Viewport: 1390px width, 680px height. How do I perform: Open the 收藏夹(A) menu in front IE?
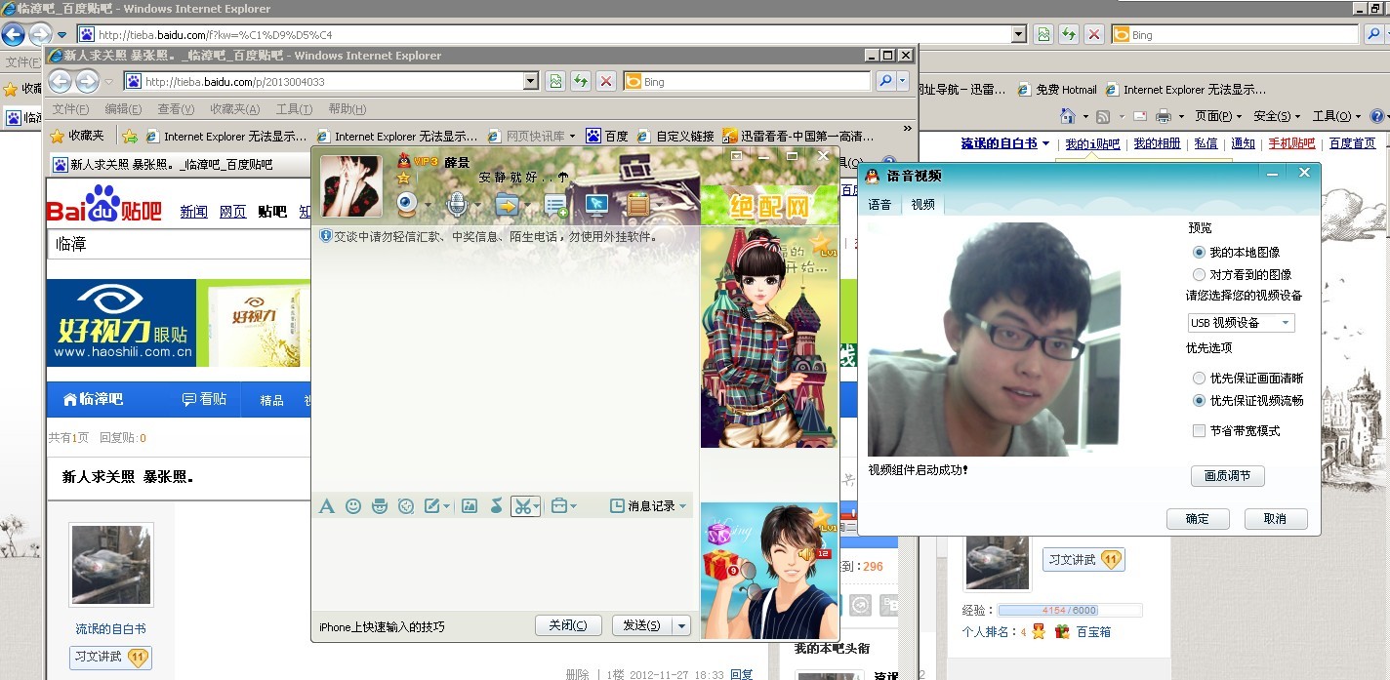point(235,109)
